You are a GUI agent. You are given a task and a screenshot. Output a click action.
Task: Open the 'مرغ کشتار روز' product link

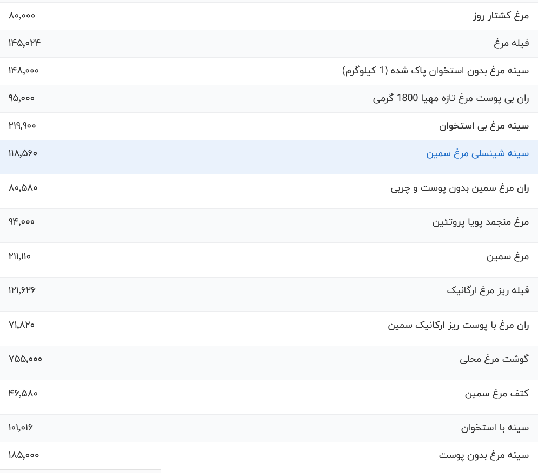(x=501, y=16)
